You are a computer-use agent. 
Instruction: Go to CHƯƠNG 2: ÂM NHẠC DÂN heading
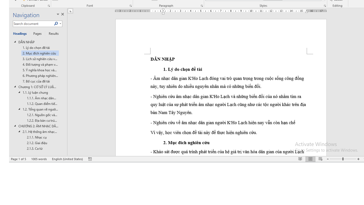click(38, 126)
